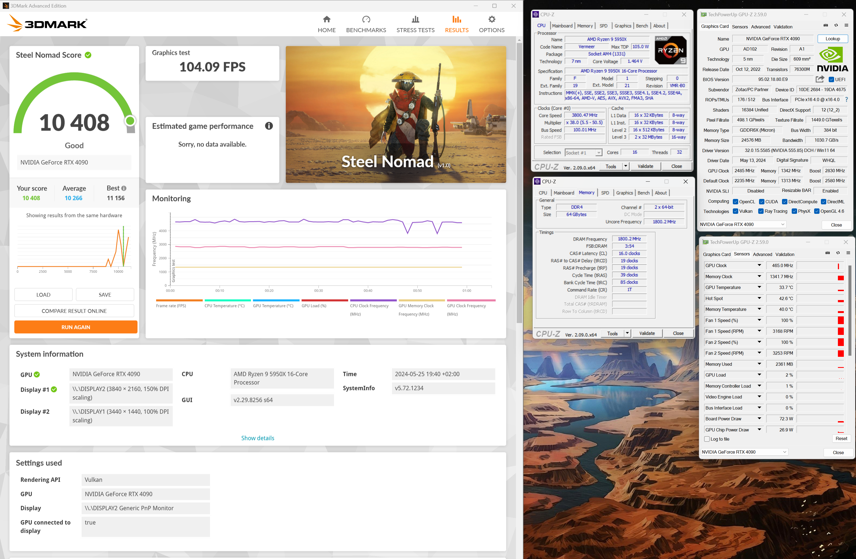Image resolution: width=856 pixels, height=559 pixels.
Task: Click the green check next to Steel Nomad Score
Action: 88,55
